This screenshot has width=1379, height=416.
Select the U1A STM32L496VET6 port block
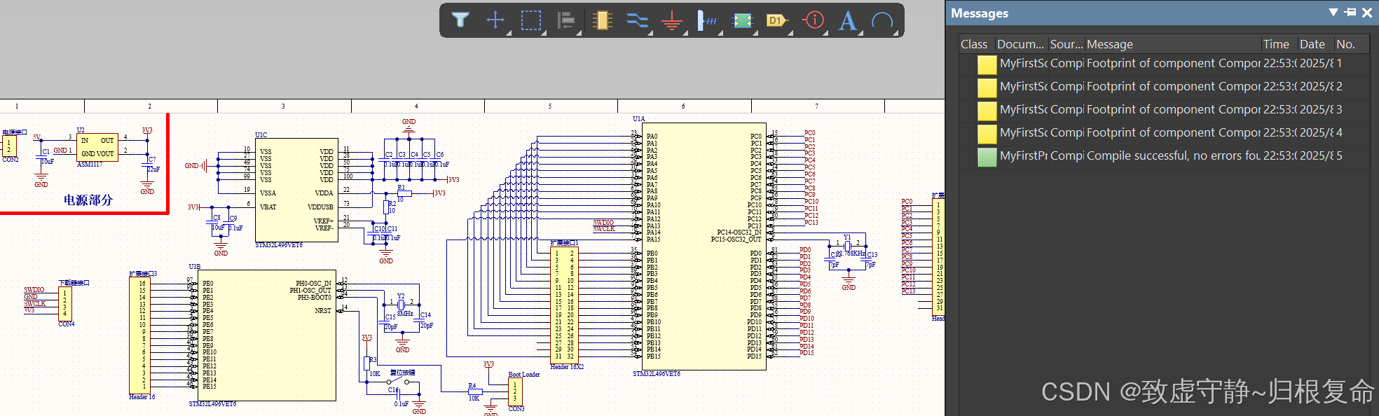point(704,247)
